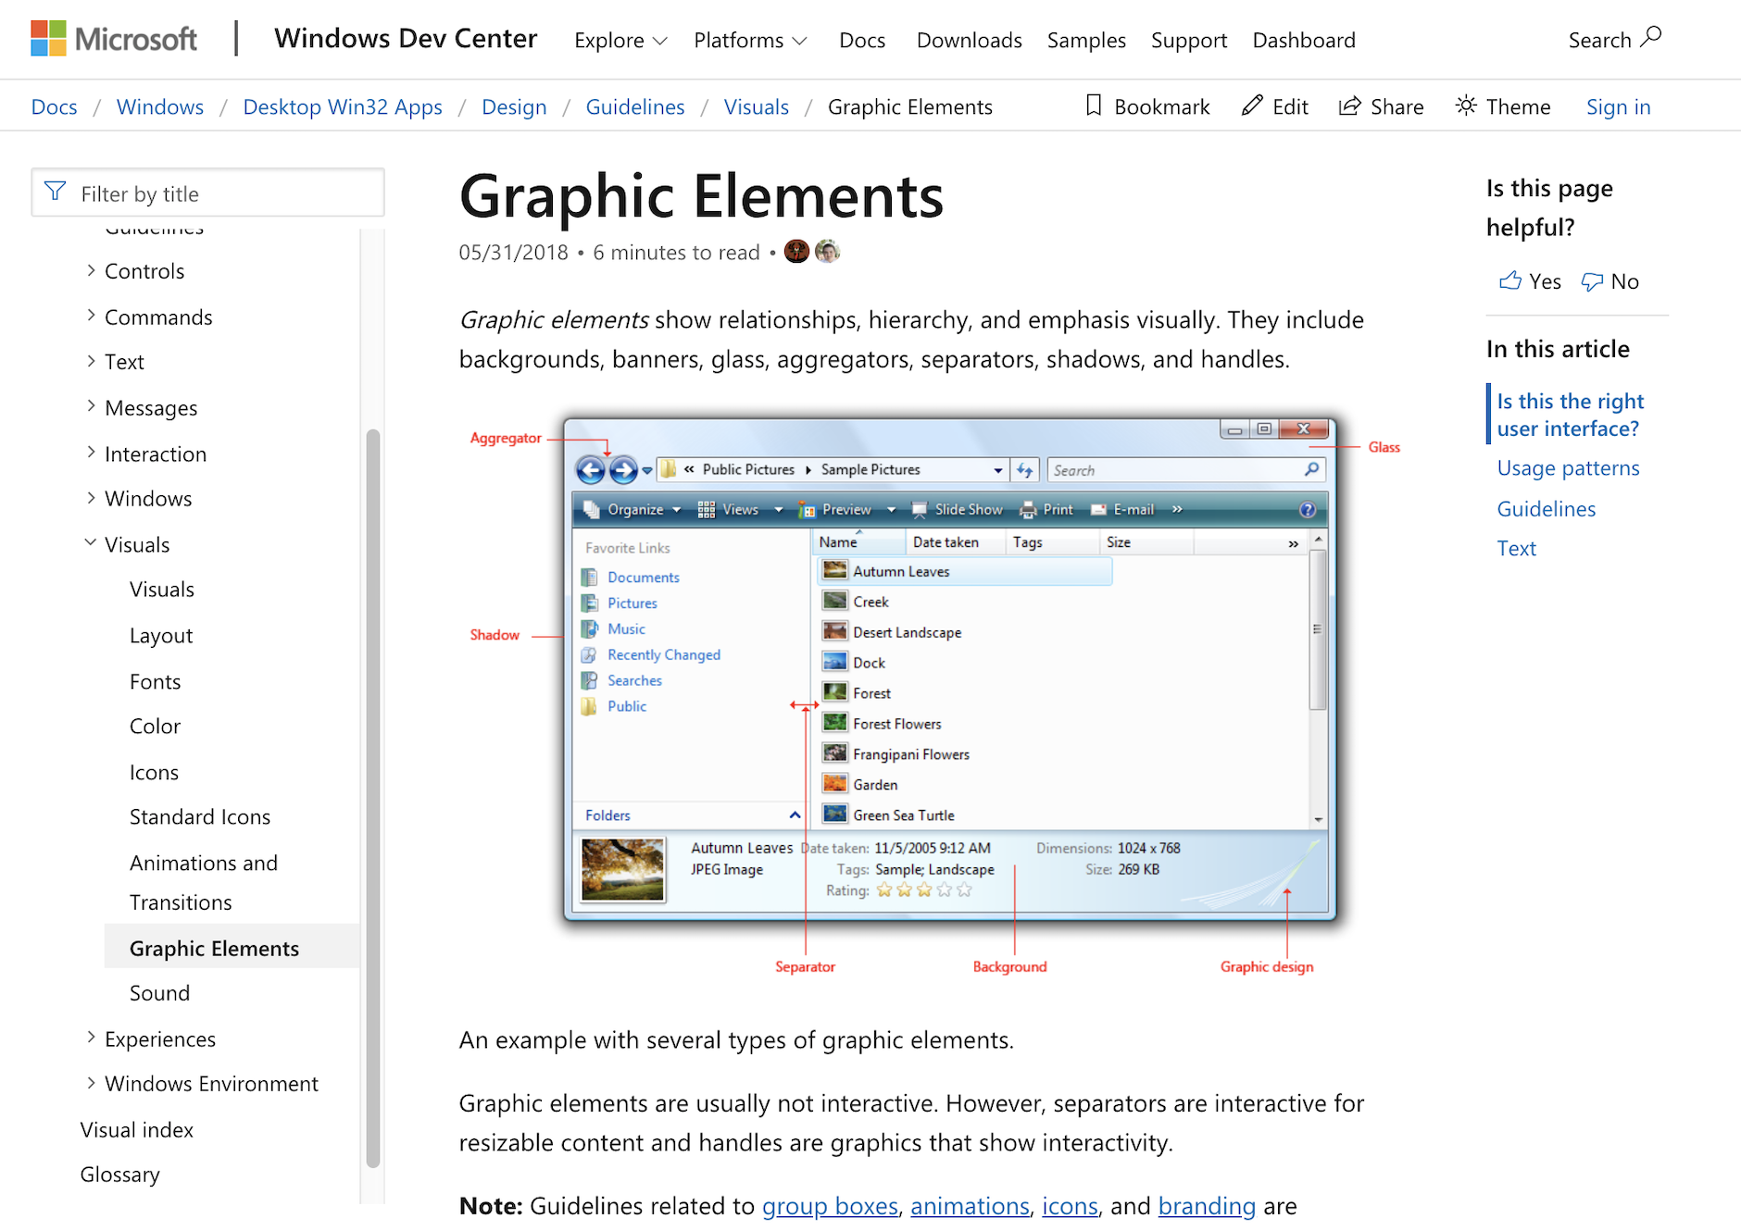Viewport: 1741px width, 1231px height.
Task: Expand the Interaction tree node
Action: 91,453
